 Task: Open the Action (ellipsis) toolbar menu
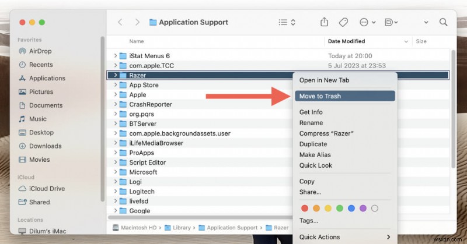coord(367,22)
